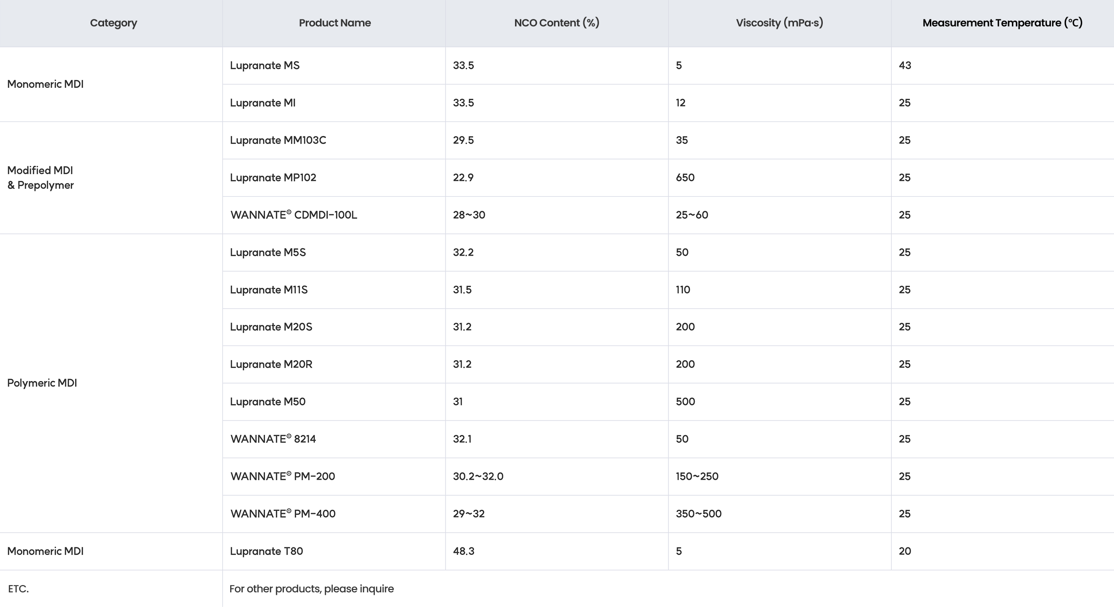Click the NCO Content (%) header
The height and width of the screenshot is (607, 1114).
click(x=557, y=23)
